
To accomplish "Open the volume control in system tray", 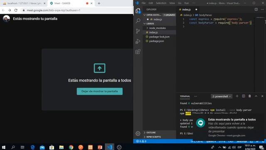I will [x=234, y=147].
